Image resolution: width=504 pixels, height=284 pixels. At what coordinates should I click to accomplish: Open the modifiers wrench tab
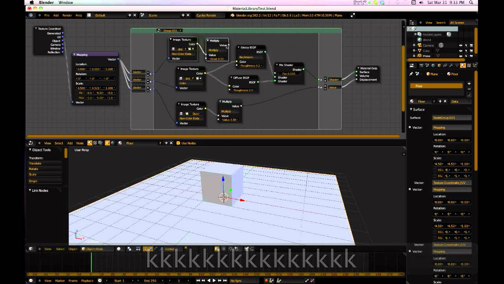[x=451, y=65]
